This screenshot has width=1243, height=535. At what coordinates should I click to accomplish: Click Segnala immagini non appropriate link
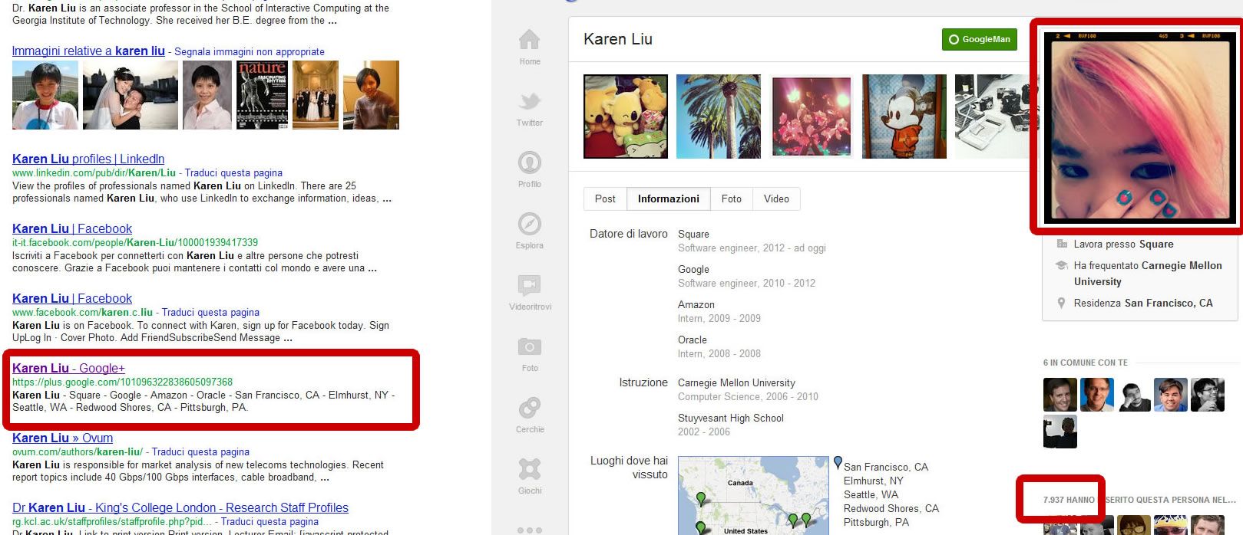[x=249, y=51]
